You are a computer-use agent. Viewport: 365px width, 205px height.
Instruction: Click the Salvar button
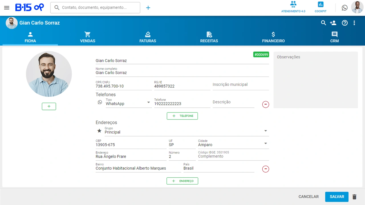click(x=337, y=197)
